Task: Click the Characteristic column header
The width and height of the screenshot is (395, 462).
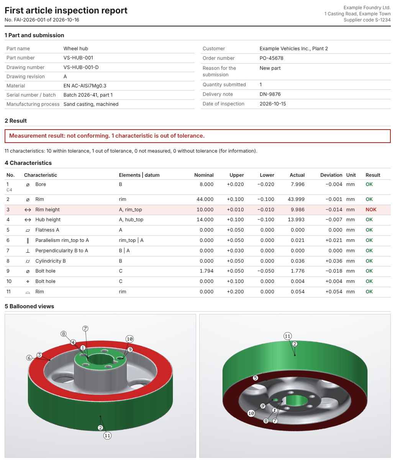Action: [x=41, y=175]
